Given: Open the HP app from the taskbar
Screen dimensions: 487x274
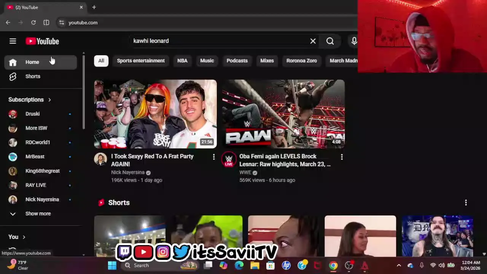Looking at the screenshot, I should [x=286, y=265].
